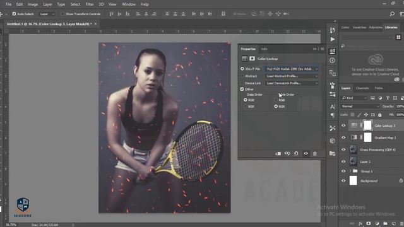Select BGR under Data Order
Image resolution: width=404 pixels, height=227 pixels.
coord(246,107)
